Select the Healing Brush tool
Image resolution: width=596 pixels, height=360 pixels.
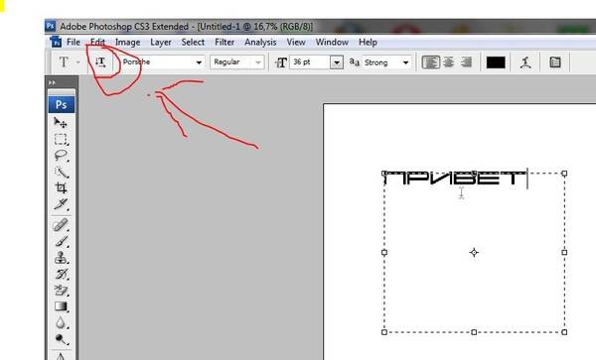(x=61, y=225)
